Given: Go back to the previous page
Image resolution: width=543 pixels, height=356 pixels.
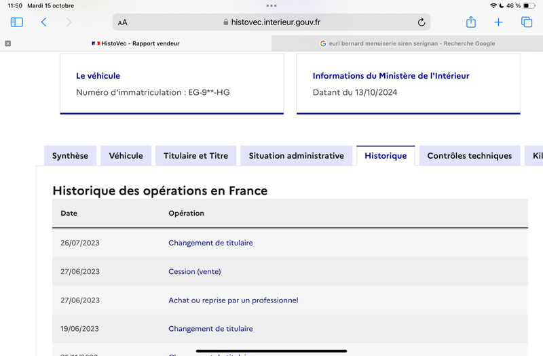Looking at the screenshot, I should tap(43, 22).
